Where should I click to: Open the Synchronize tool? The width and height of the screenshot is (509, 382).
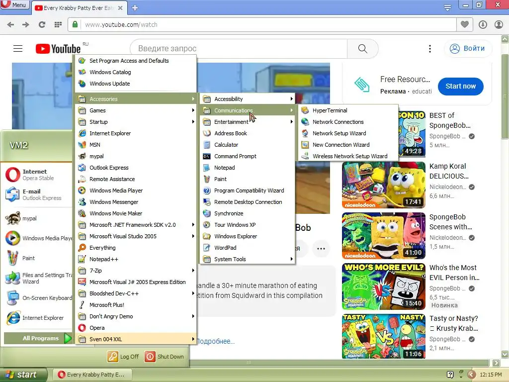click(x=248, y=213)
